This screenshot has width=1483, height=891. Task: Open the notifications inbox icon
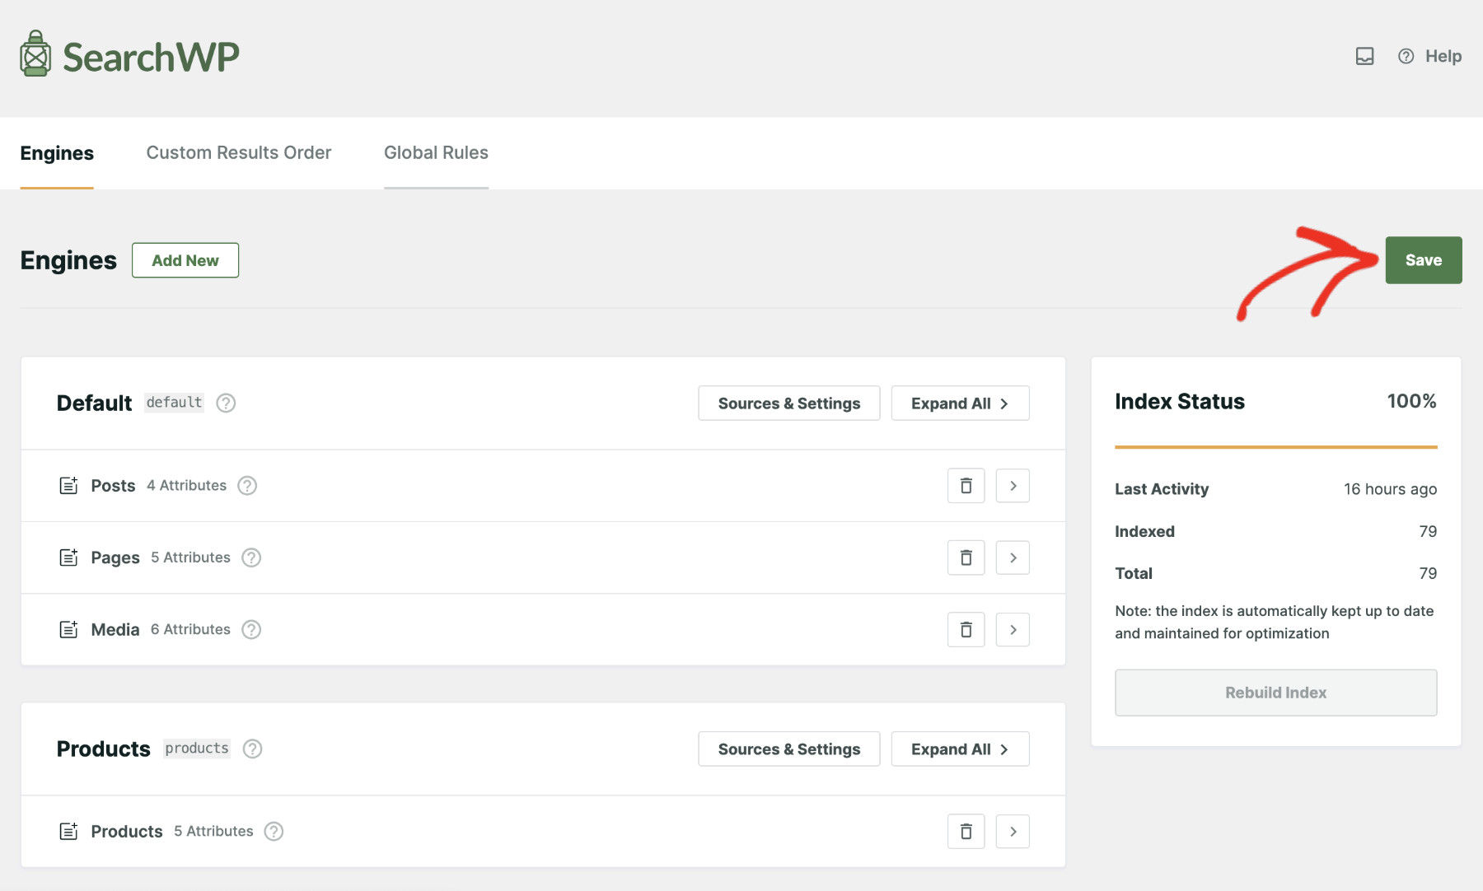[1365, 56]
